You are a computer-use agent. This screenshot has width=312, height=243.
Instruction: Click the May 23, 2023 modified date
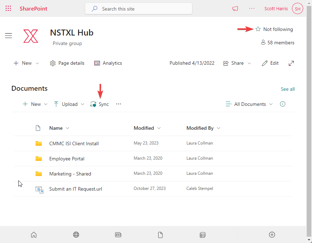tap(146, 143)
